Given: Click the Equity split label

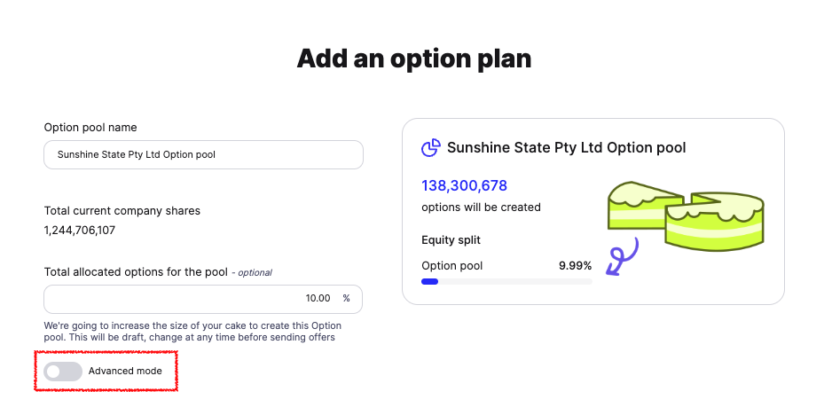Looking at the screenshot, I should pyautogui.click(x=451, y=240).
